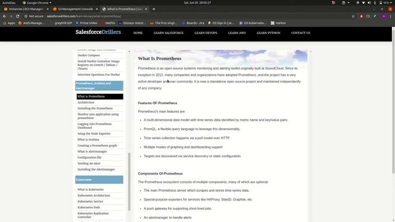Open the DS Sign in Jenkins bookmark

point(221,23)
